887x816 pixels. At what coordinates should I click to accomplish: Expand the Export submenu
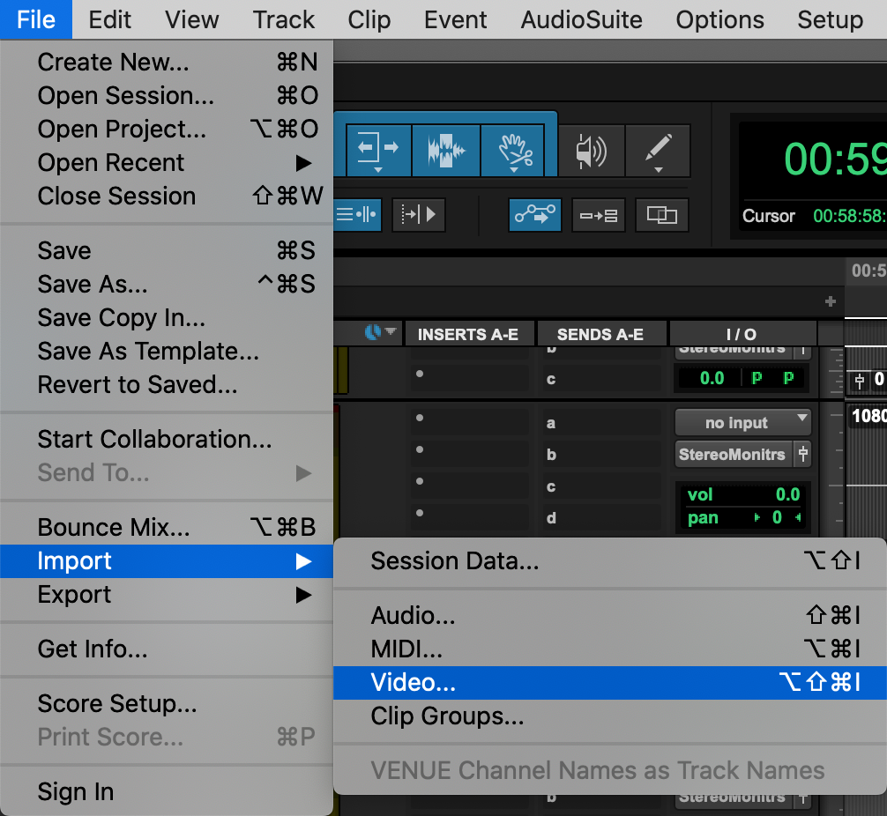pos(167,594)
